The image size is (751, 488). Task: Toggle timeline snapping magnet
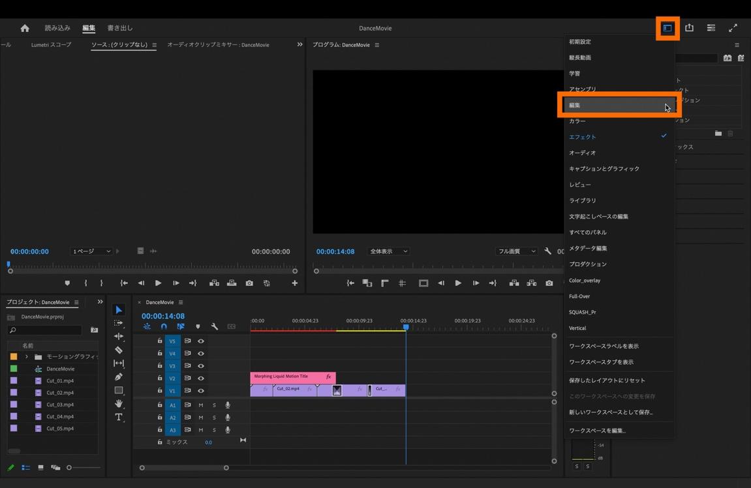[164, 326]
